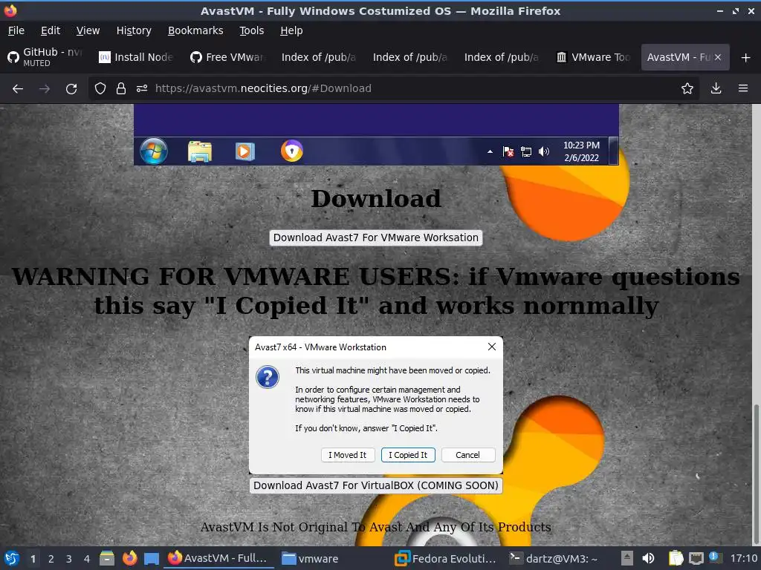Close the AvastVM tab
The height and width of the screenshot is (570, 761).
click(718, 57)
